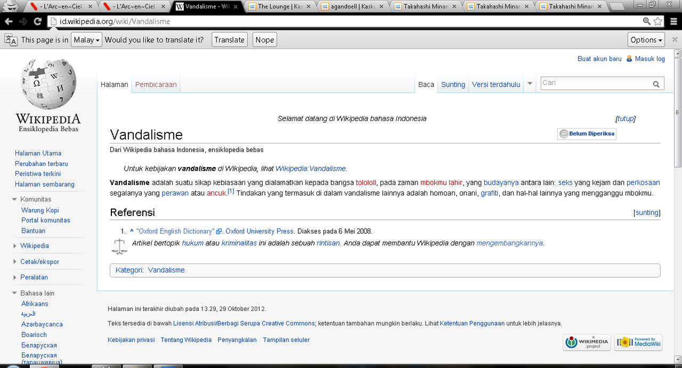
Task: Select the Halaman page tab
Action: pyautogui.click(x=115, y=84)
